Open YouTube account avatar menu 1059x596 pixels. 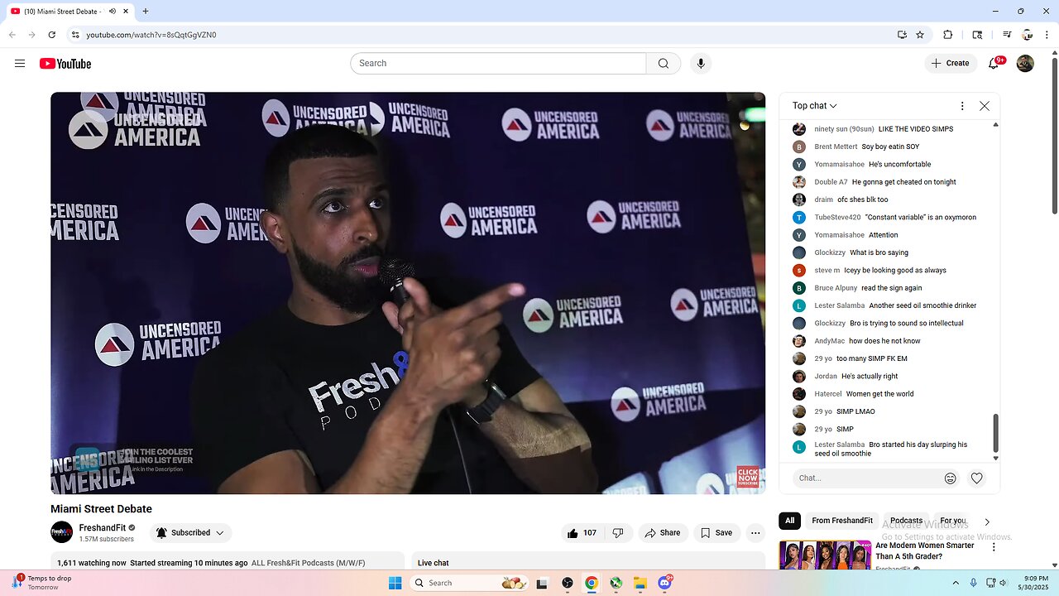pyautogui.click(x=1025, y=64)
